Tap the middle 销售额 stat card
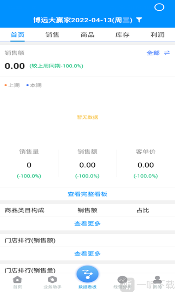 [87, 164]
